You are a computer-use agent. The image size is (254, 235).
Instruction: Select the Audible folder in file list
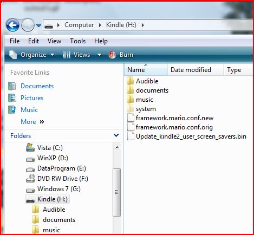(x=147, y=81)
